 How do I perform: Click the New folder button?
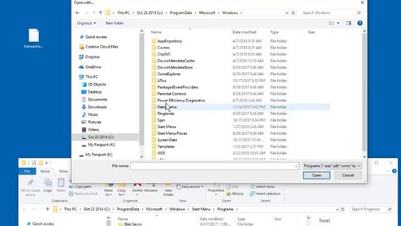tap(115, 23)
